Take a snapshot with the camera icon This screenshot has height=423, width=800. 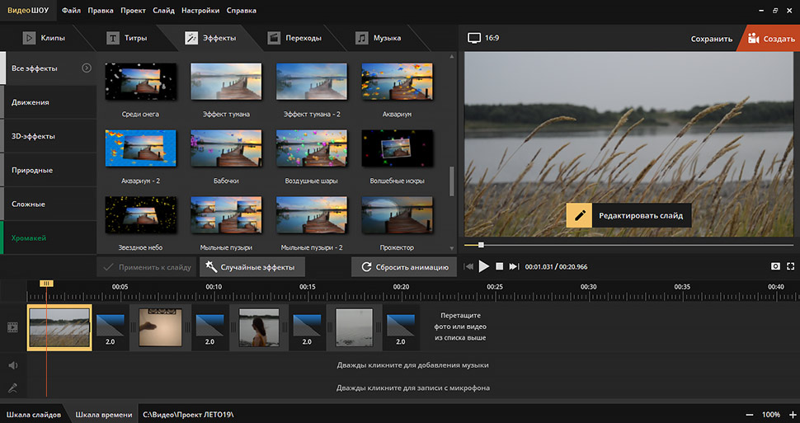click(775, 266)
